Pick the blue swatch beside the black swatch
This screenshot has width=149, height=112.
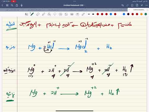(124, 14)
